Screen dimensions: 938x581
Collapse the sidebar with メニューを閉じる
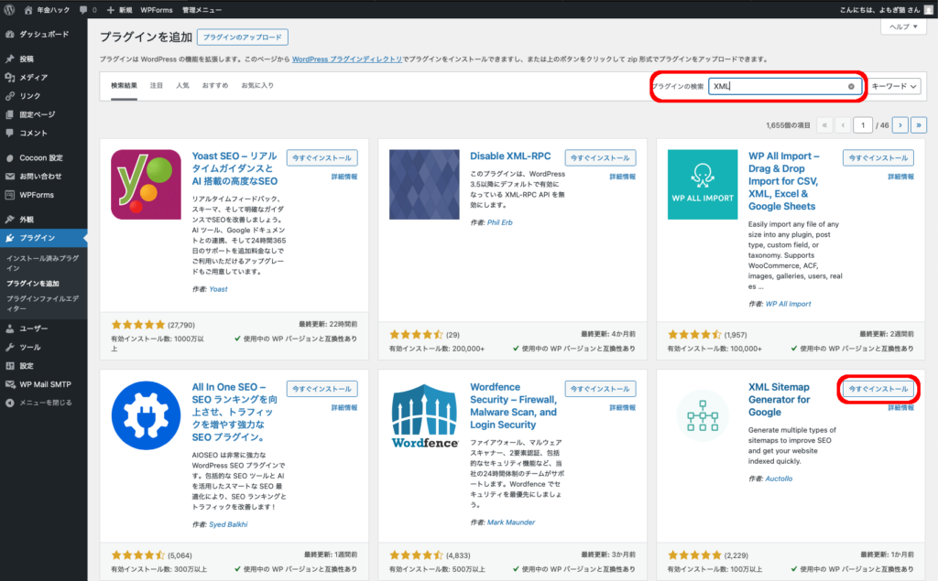44,402
